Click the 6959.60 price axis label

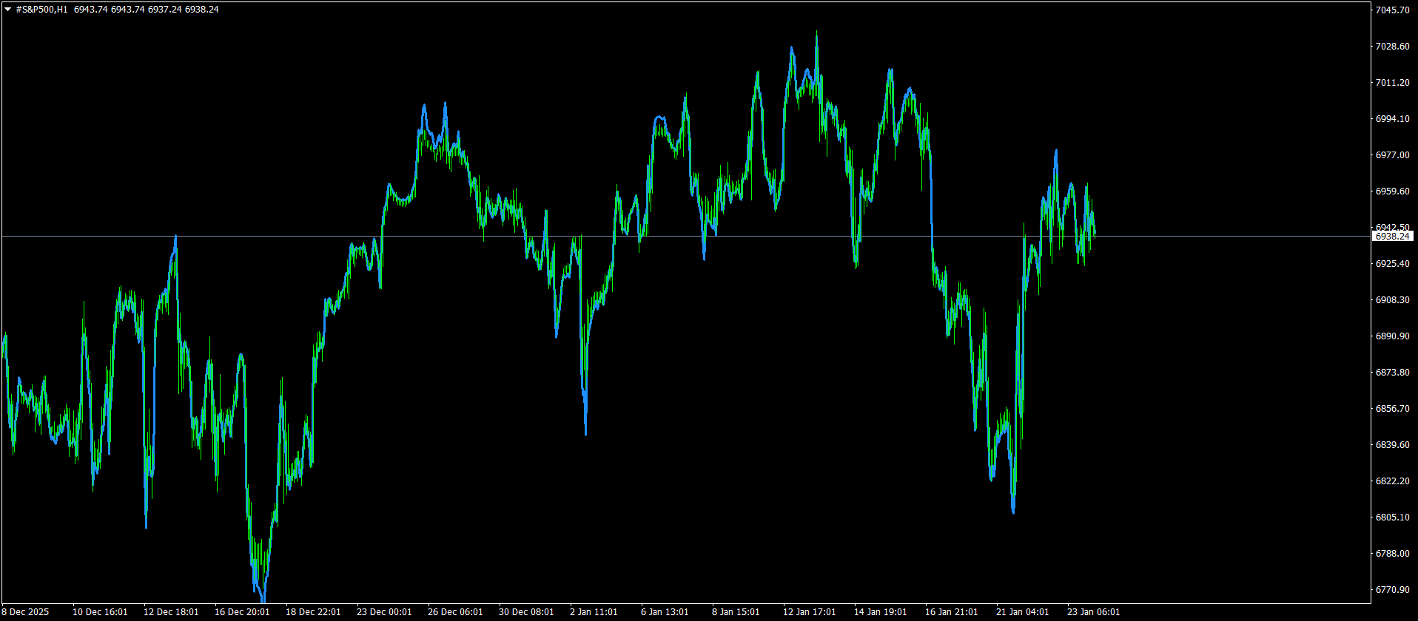(1392, 191)
